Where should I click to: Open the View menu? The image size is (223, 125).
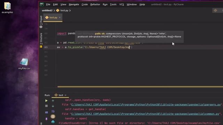(63, 5)
